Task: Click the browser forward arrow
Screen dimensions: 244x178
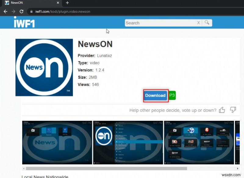Action: [x=13, y=12]
